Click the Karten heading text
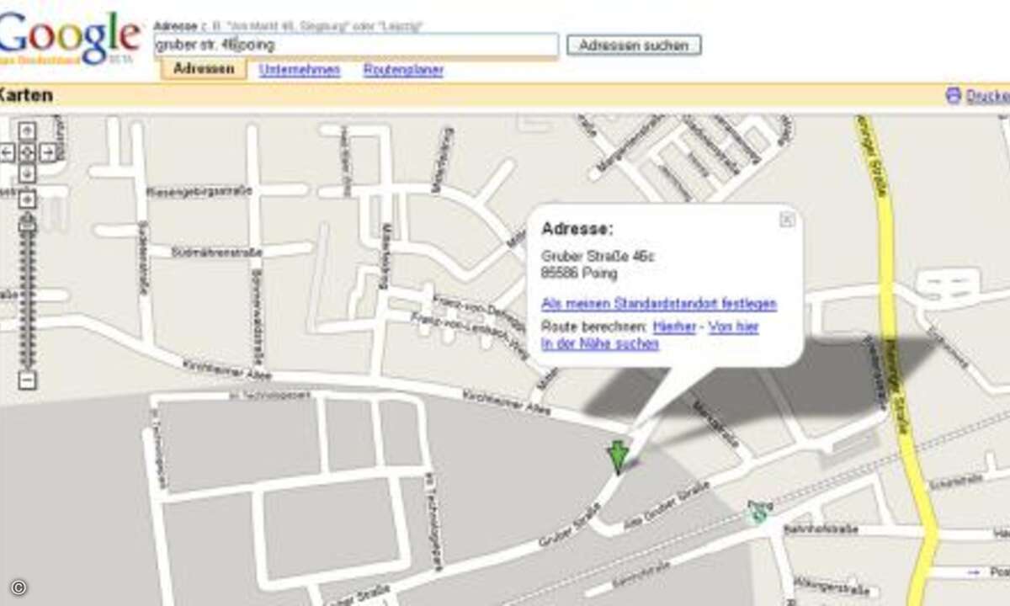Viewport: 1010px width, 606px height. click(26, 95)
